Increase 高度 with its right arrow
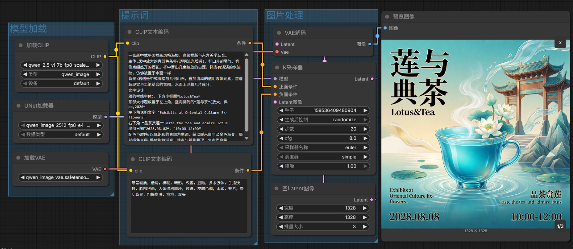Viewport: 573px width, 249px height. 365,217
